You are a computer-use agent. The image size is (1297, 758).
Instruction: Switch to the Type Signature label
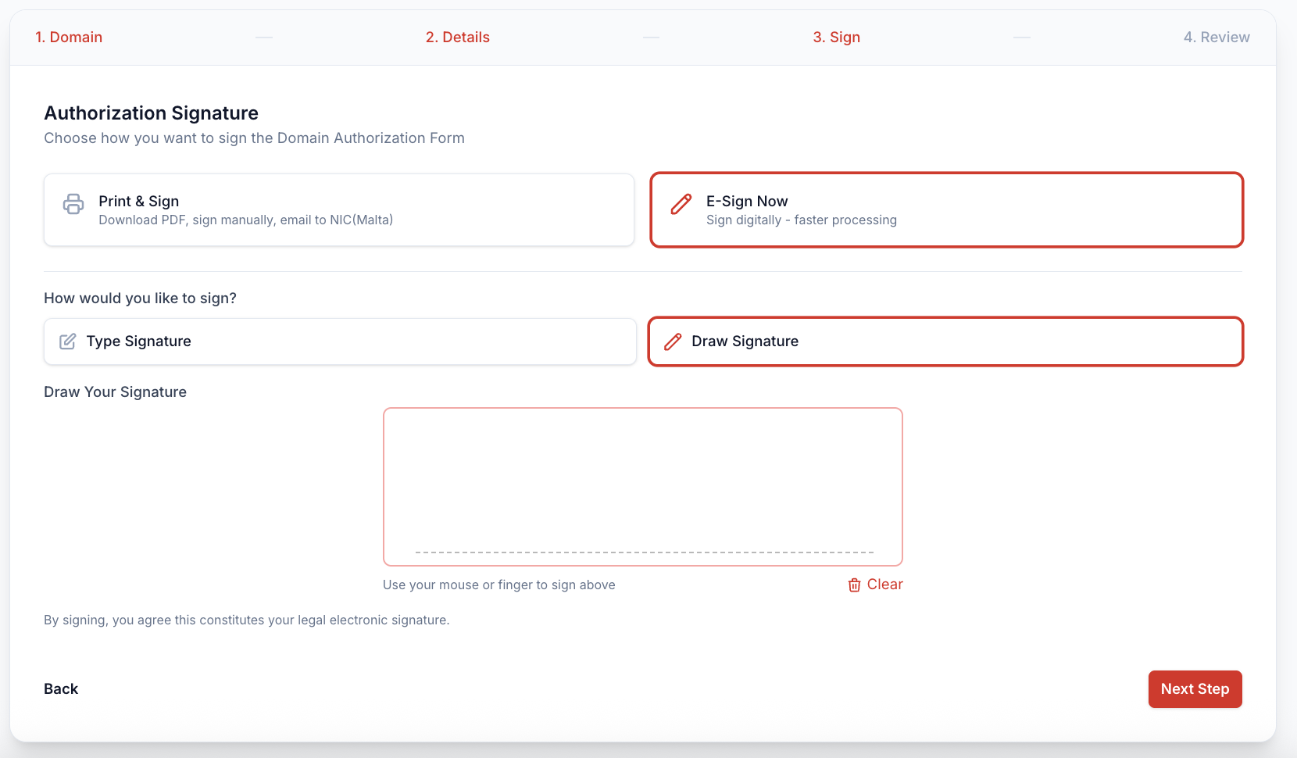[138, 341]
